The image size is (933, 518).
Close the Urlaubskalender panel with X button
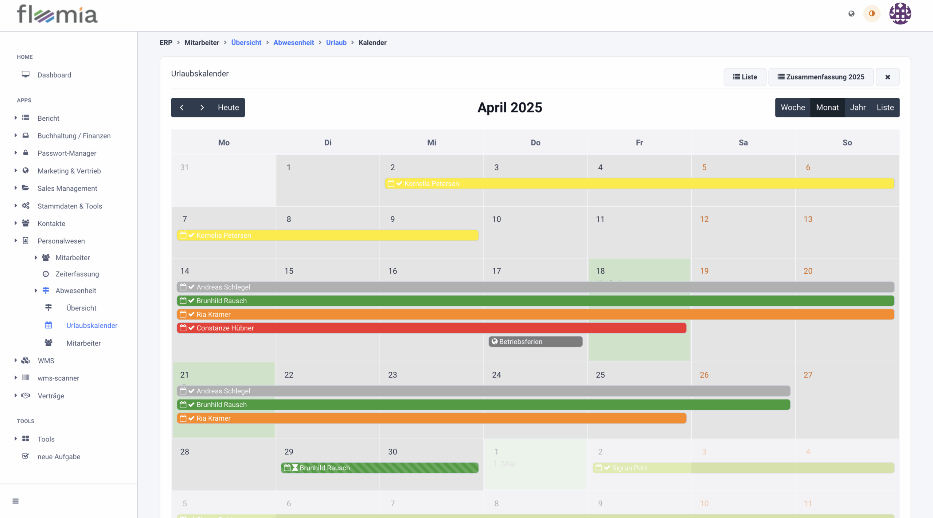coord(887,77)
